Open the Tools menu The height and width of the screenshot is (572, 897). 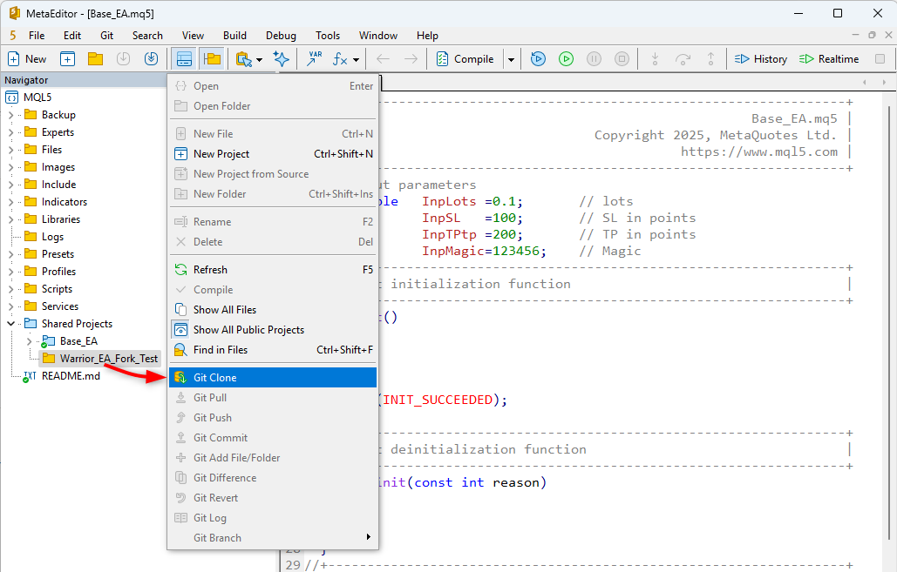pos(328,36)
